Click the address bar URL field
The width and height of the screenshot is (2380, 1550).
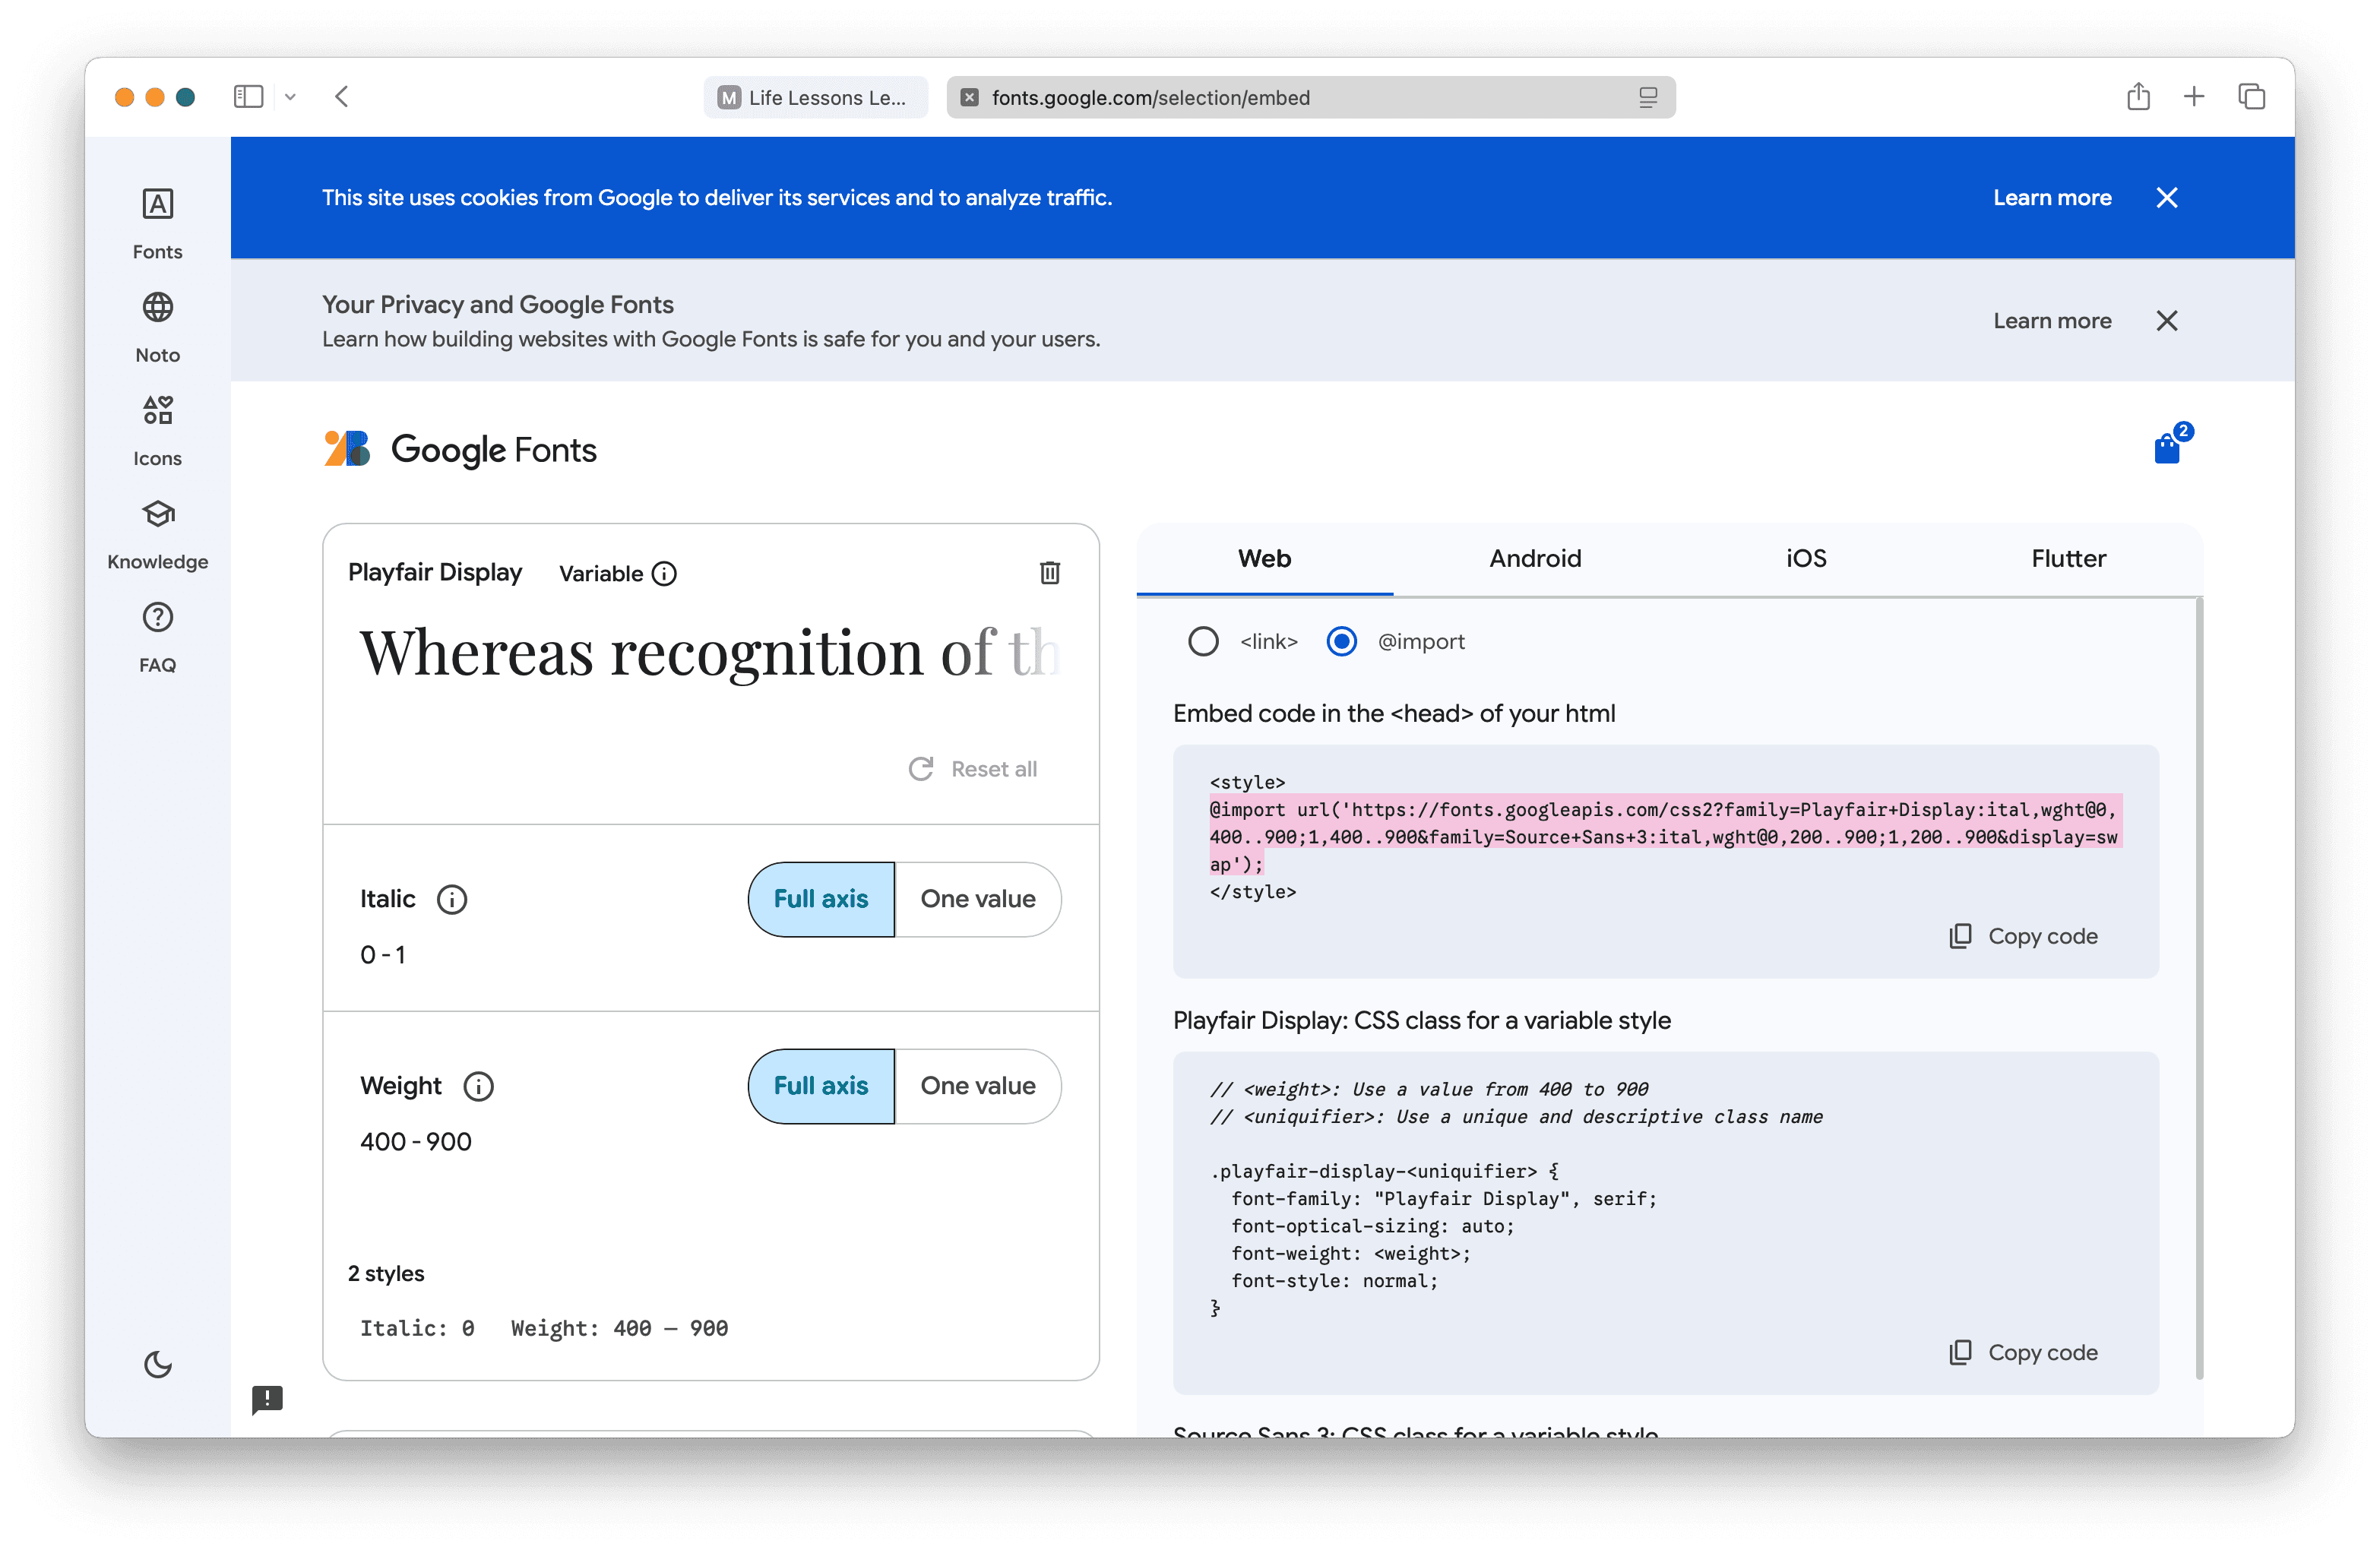1310,97
